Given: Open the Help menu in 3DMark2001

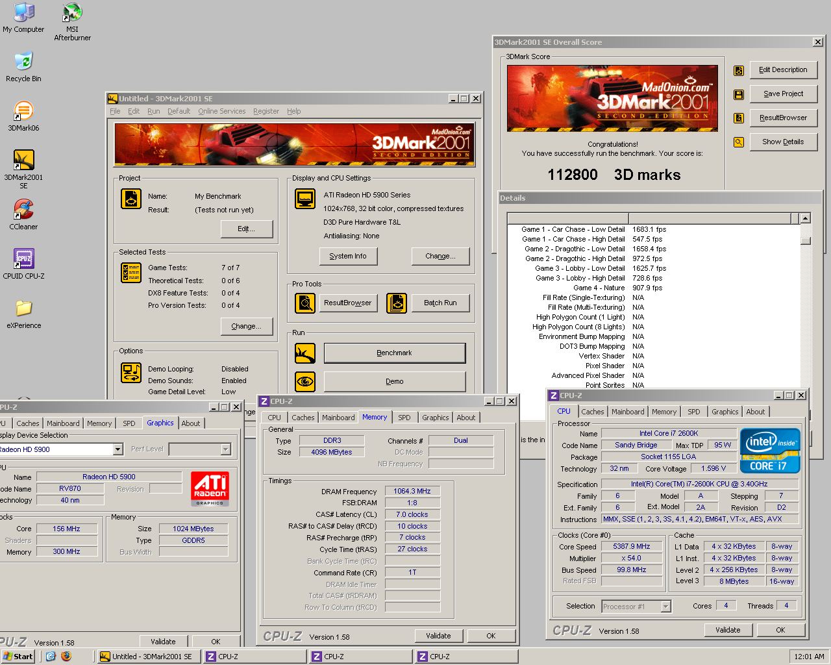Looking at the screenshot, I should coord(294,111).
